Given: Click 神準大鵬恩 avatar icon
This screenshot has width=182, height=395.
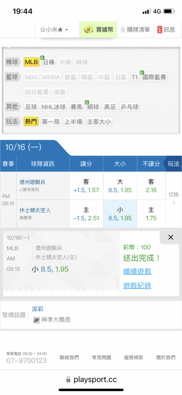Looking at the screenshot, I should coord(37,320).
